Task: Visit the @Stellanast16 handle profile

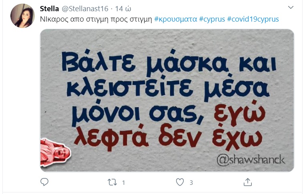Action: (x=85, y=9)
